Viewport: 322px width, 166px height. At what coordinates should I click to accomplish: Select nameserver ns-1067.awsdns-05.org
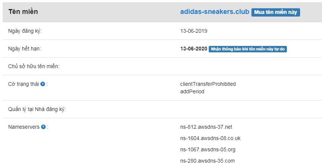[208, 149]
